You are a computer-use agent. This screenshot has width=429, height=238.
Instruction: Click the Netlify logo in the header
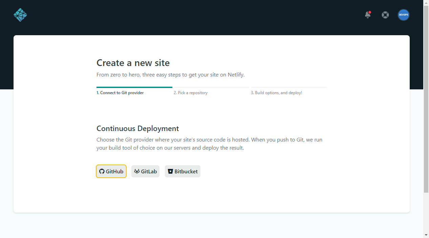20,15
